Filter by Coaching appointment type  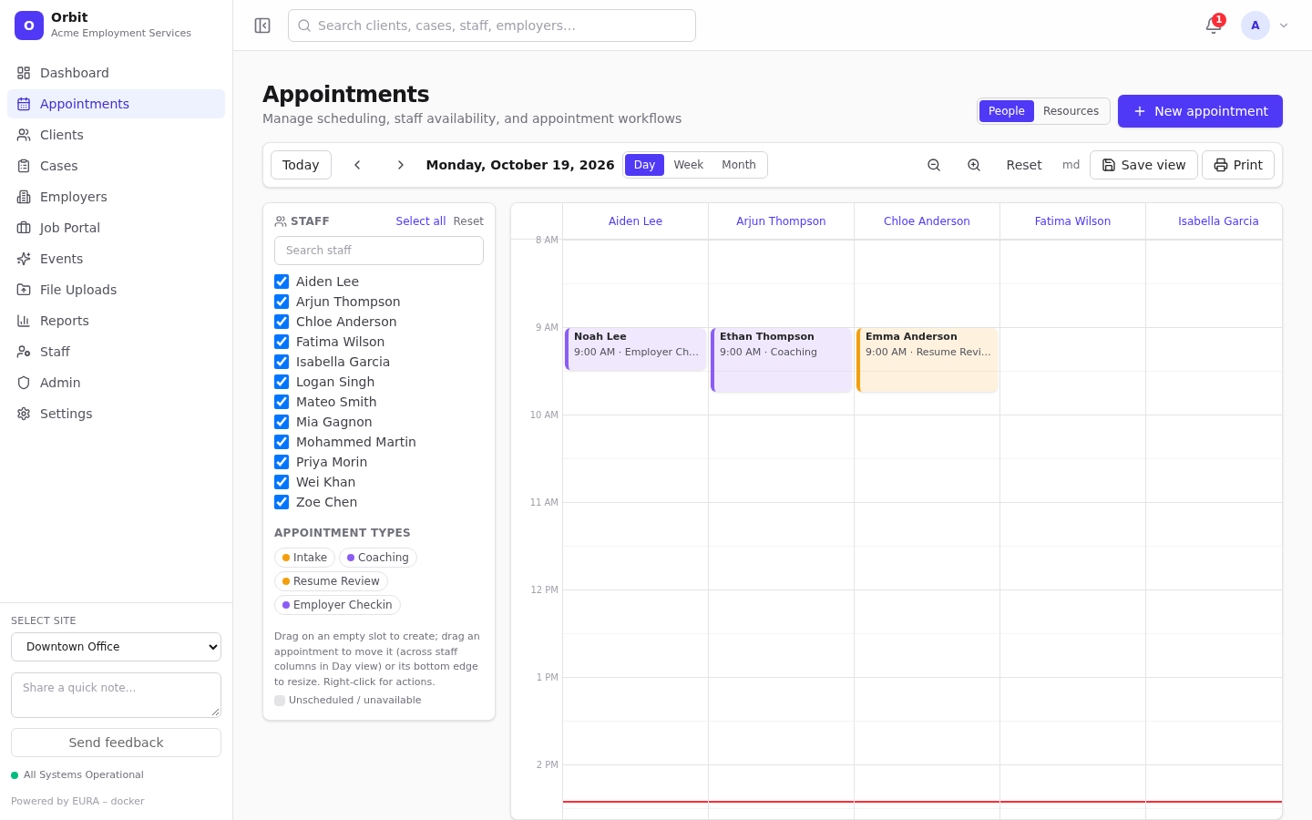(378, 558)
